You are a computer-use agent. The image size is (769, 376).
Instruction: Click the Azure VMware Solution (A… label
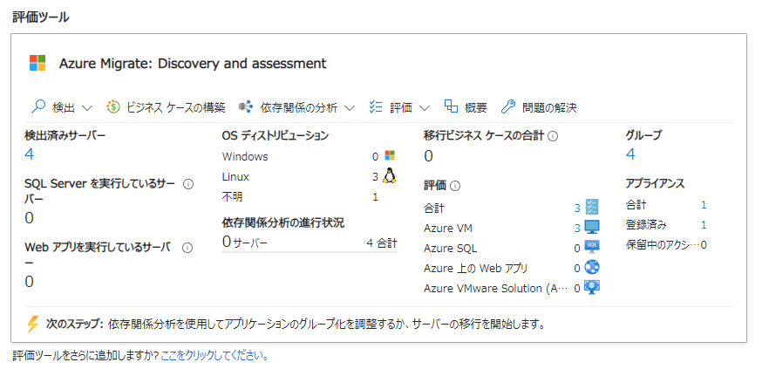click(495, 289)
